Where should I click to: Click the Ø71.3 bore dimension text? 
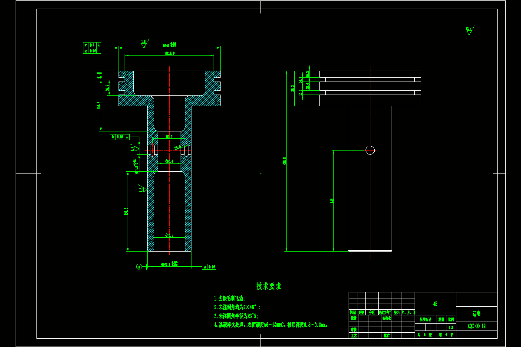(169, 236)
